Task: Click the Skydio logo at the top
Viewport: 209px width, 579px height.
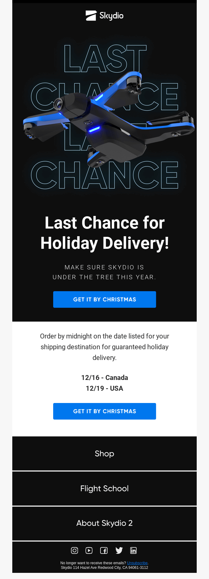Action: [x=104, y=16]
